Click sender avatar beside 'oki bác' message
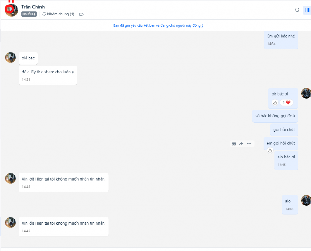 10,57
